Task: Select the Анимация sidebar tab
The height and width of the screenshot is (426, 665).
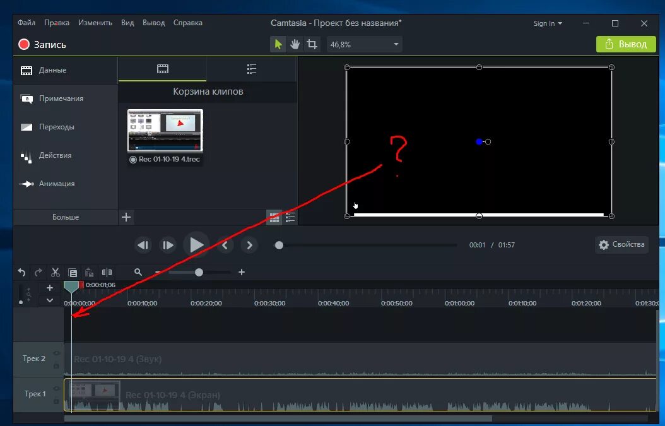Action: tap(66, 184)
